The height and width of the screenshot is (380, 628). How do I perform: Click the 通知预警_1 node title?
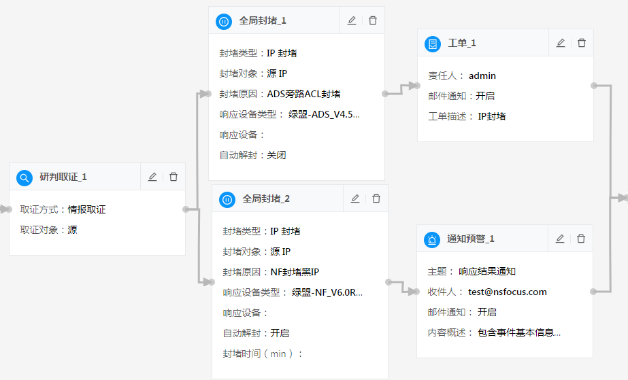[471, 239]
